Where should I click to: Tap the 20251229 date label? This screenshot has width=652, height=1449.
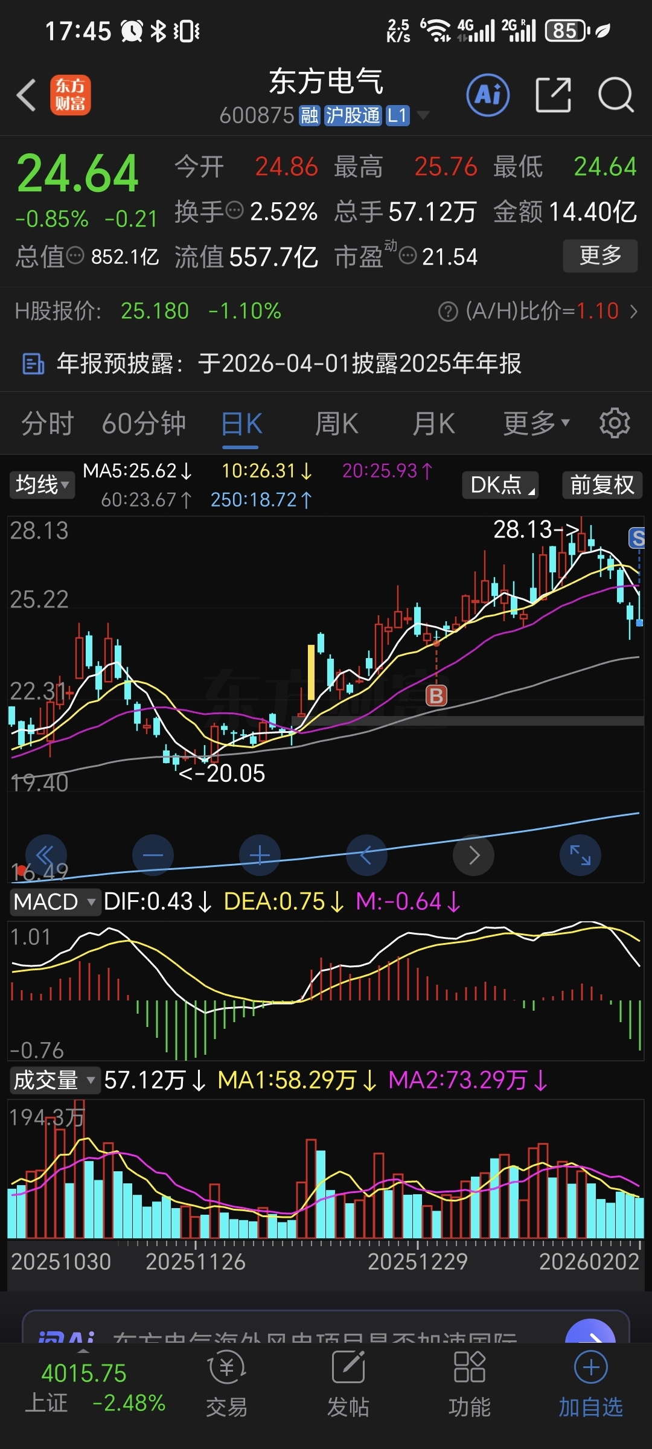click(418, 1262)
